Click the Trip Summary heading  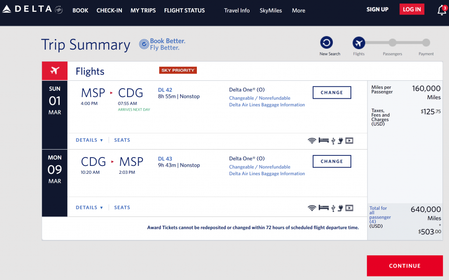(86, 45)
